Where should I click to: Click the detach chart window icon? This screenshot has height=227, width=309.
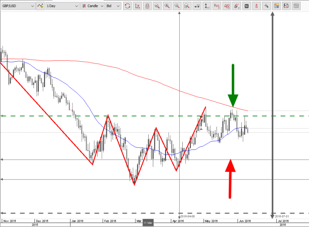(296, 6)
